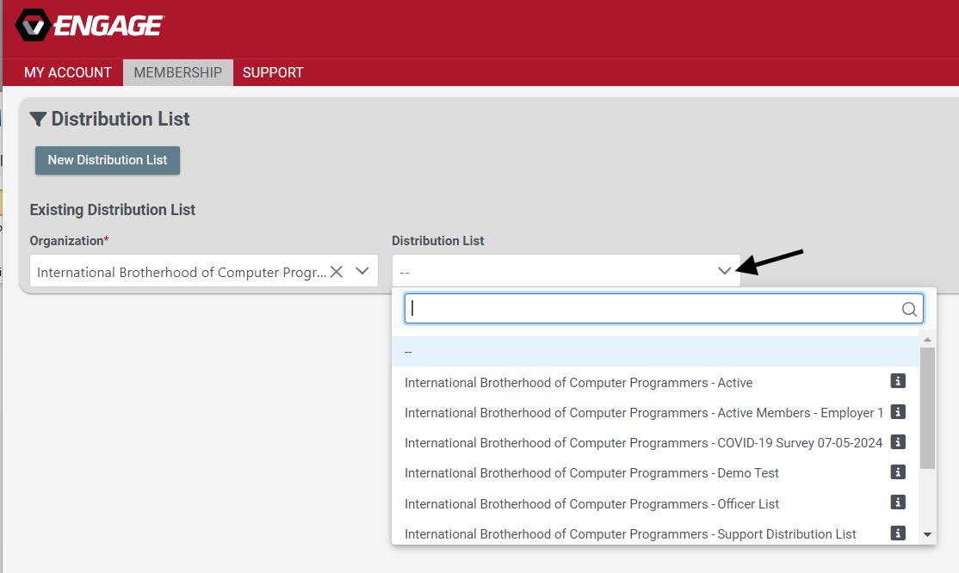
Task: Open info icon for Demo Test list
Action: pyautogui.click(x=898, y=471)
